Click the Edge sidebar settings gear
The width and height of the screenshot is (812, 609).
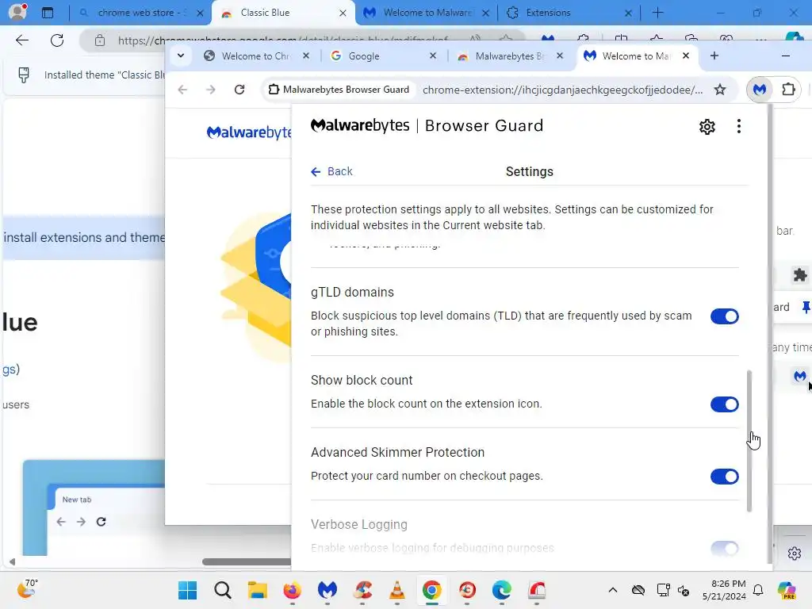coord(795,553)
